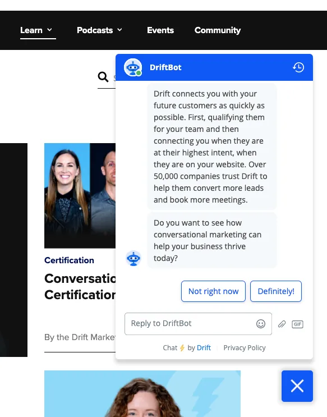Click the DriftBot name in chat header
The width and height of the screenshot is (327, 417).
tap(165, 67)
